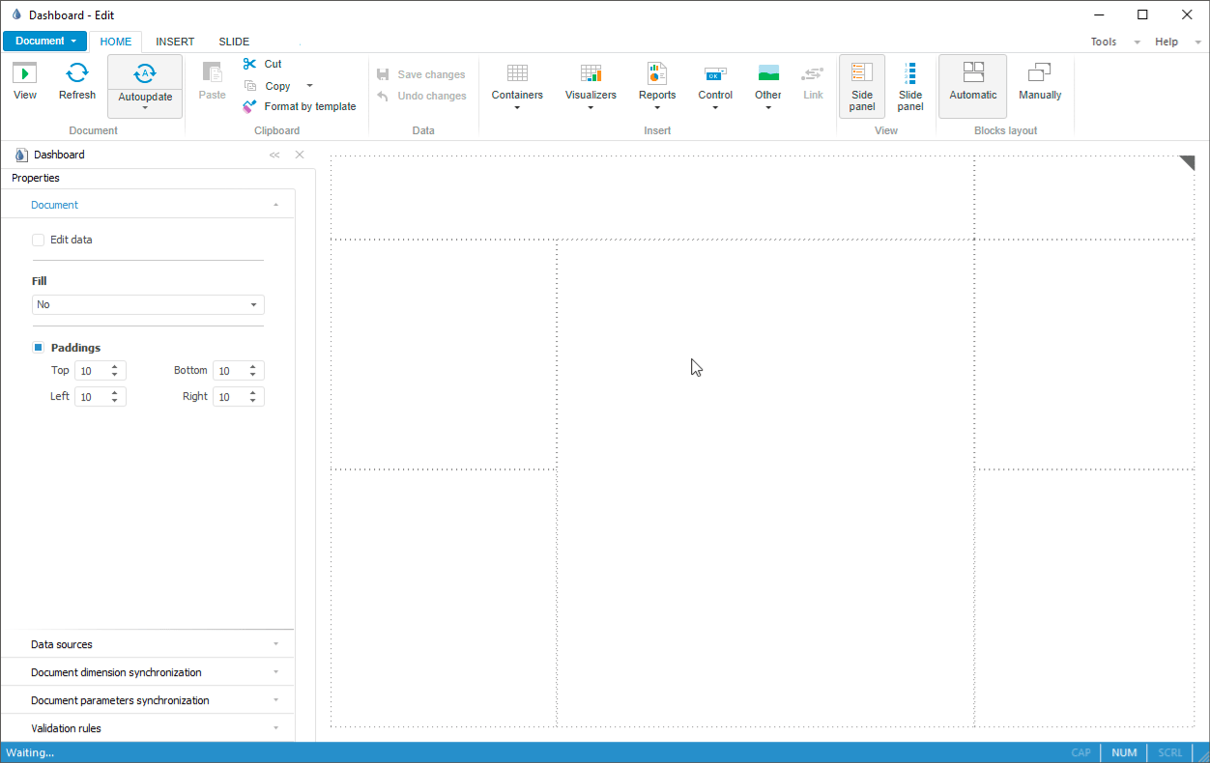Expand the Validation rules section

(x=148, y=728)
